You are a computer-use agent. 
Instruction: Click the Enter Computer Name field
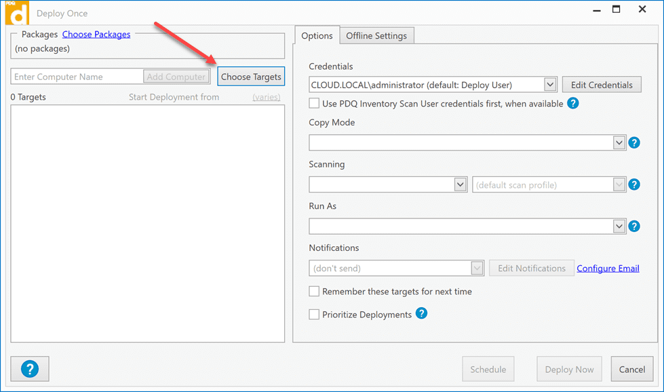tap(77, 77)
